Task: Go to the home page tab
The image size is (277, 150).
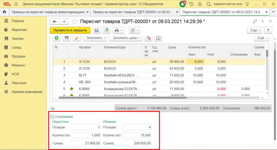Action: 4,12
